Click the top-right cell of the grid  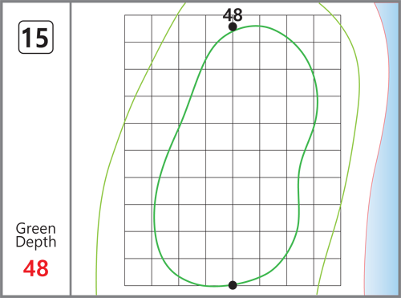[x=327, y=28]
